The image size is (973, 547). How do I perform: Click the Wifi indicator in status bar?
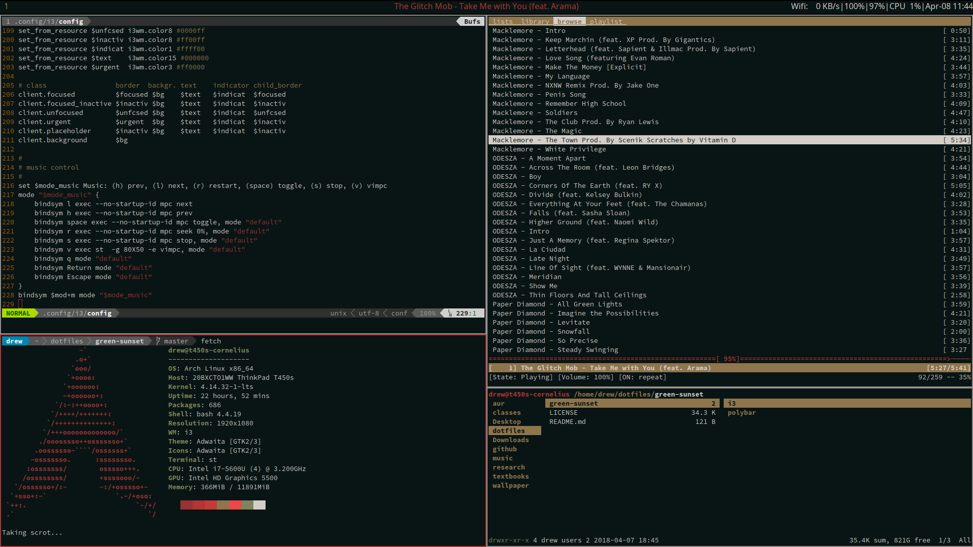(x=799, y=6)
